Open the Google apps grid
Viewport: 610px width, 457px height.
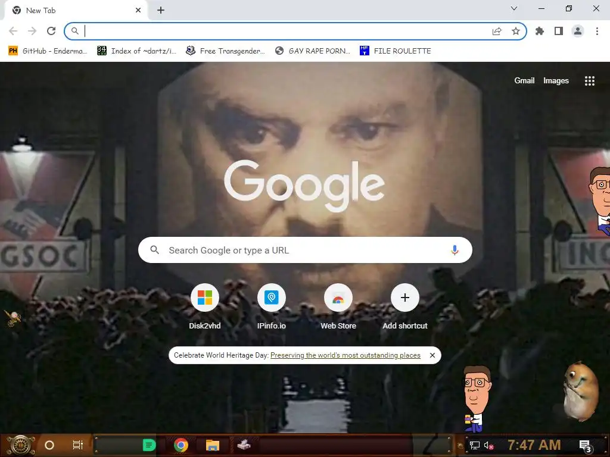590,81
